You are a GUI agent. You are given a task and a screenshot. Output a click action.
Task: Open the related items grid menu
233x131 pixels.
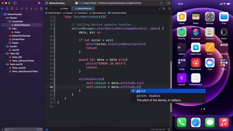[x=47, y=8]
